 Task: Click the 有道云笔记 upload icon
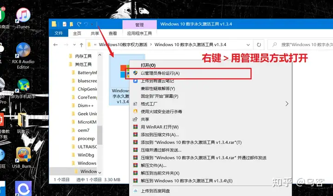[135, 81]
